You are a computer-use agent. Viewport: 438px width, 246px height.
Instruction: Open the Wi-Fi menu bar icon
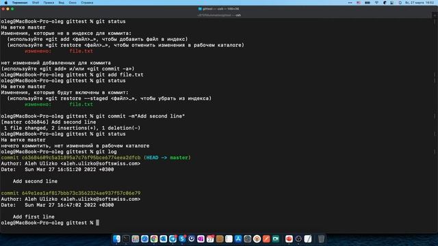click(x=376, y=3)
